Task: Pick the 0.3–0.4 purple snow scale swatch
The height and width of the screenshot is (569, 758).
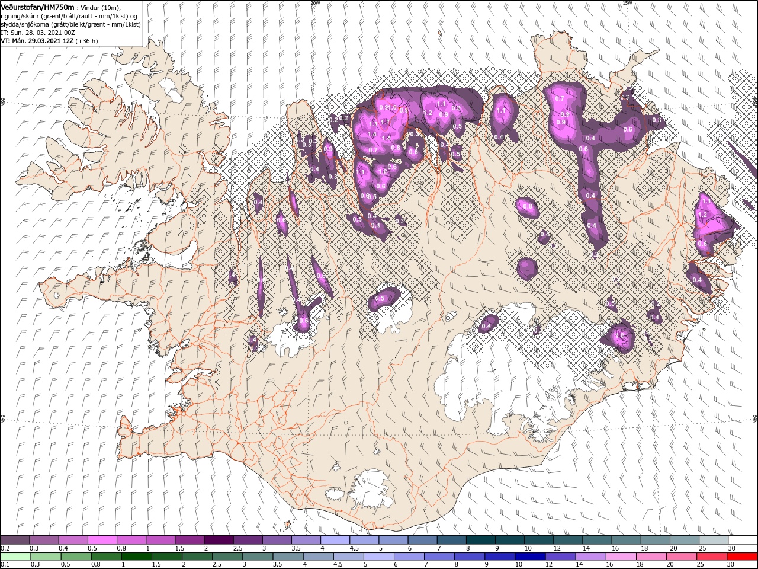Action: click(x=44, y=540)
